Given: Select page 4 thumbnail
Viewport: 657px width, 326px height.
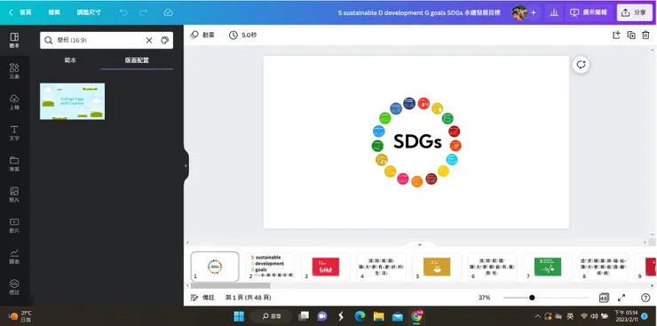Looking at the screenshot, I should click(x=381, y=266).
